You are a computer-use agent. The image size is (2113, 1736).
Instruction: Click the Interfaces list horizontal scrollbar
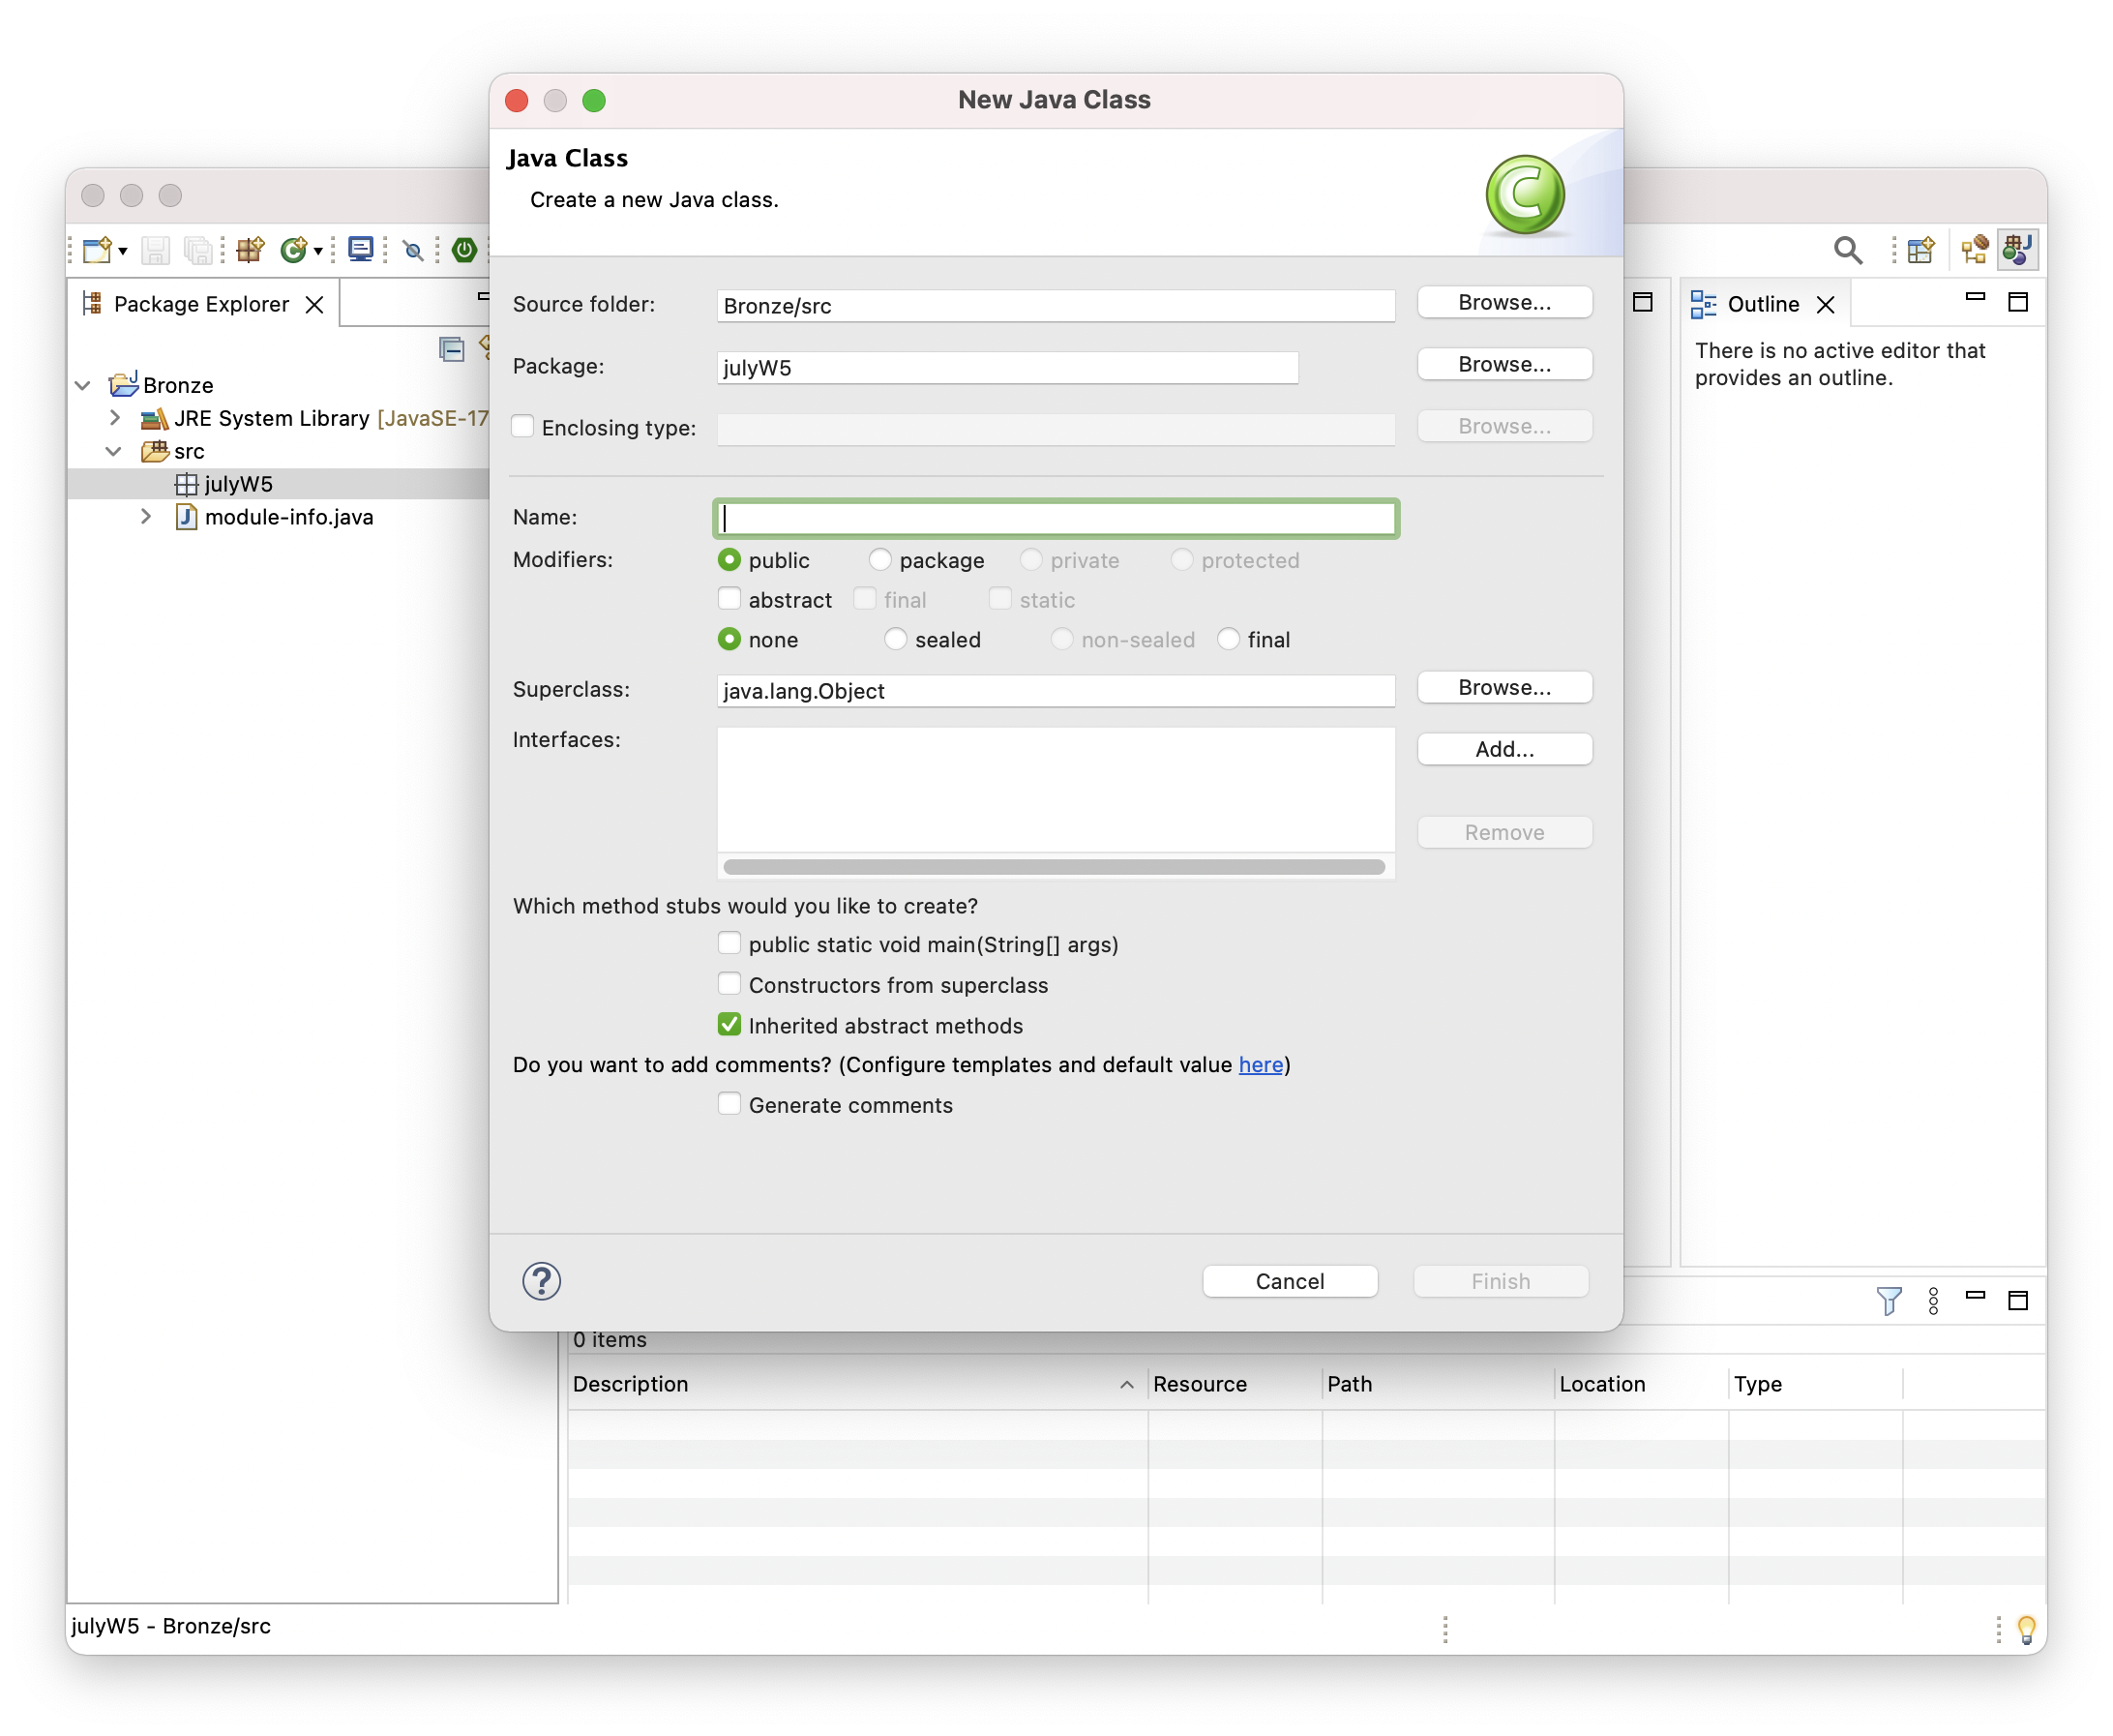(x=1054, y=867)
